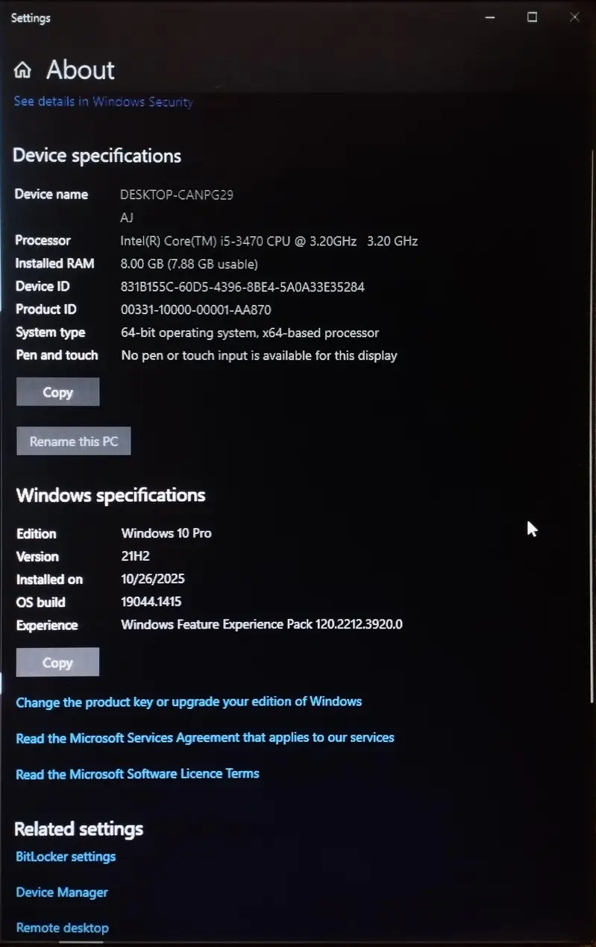Open BitLocker settings
Screen dimensions: 596x947
pos(66,857)
